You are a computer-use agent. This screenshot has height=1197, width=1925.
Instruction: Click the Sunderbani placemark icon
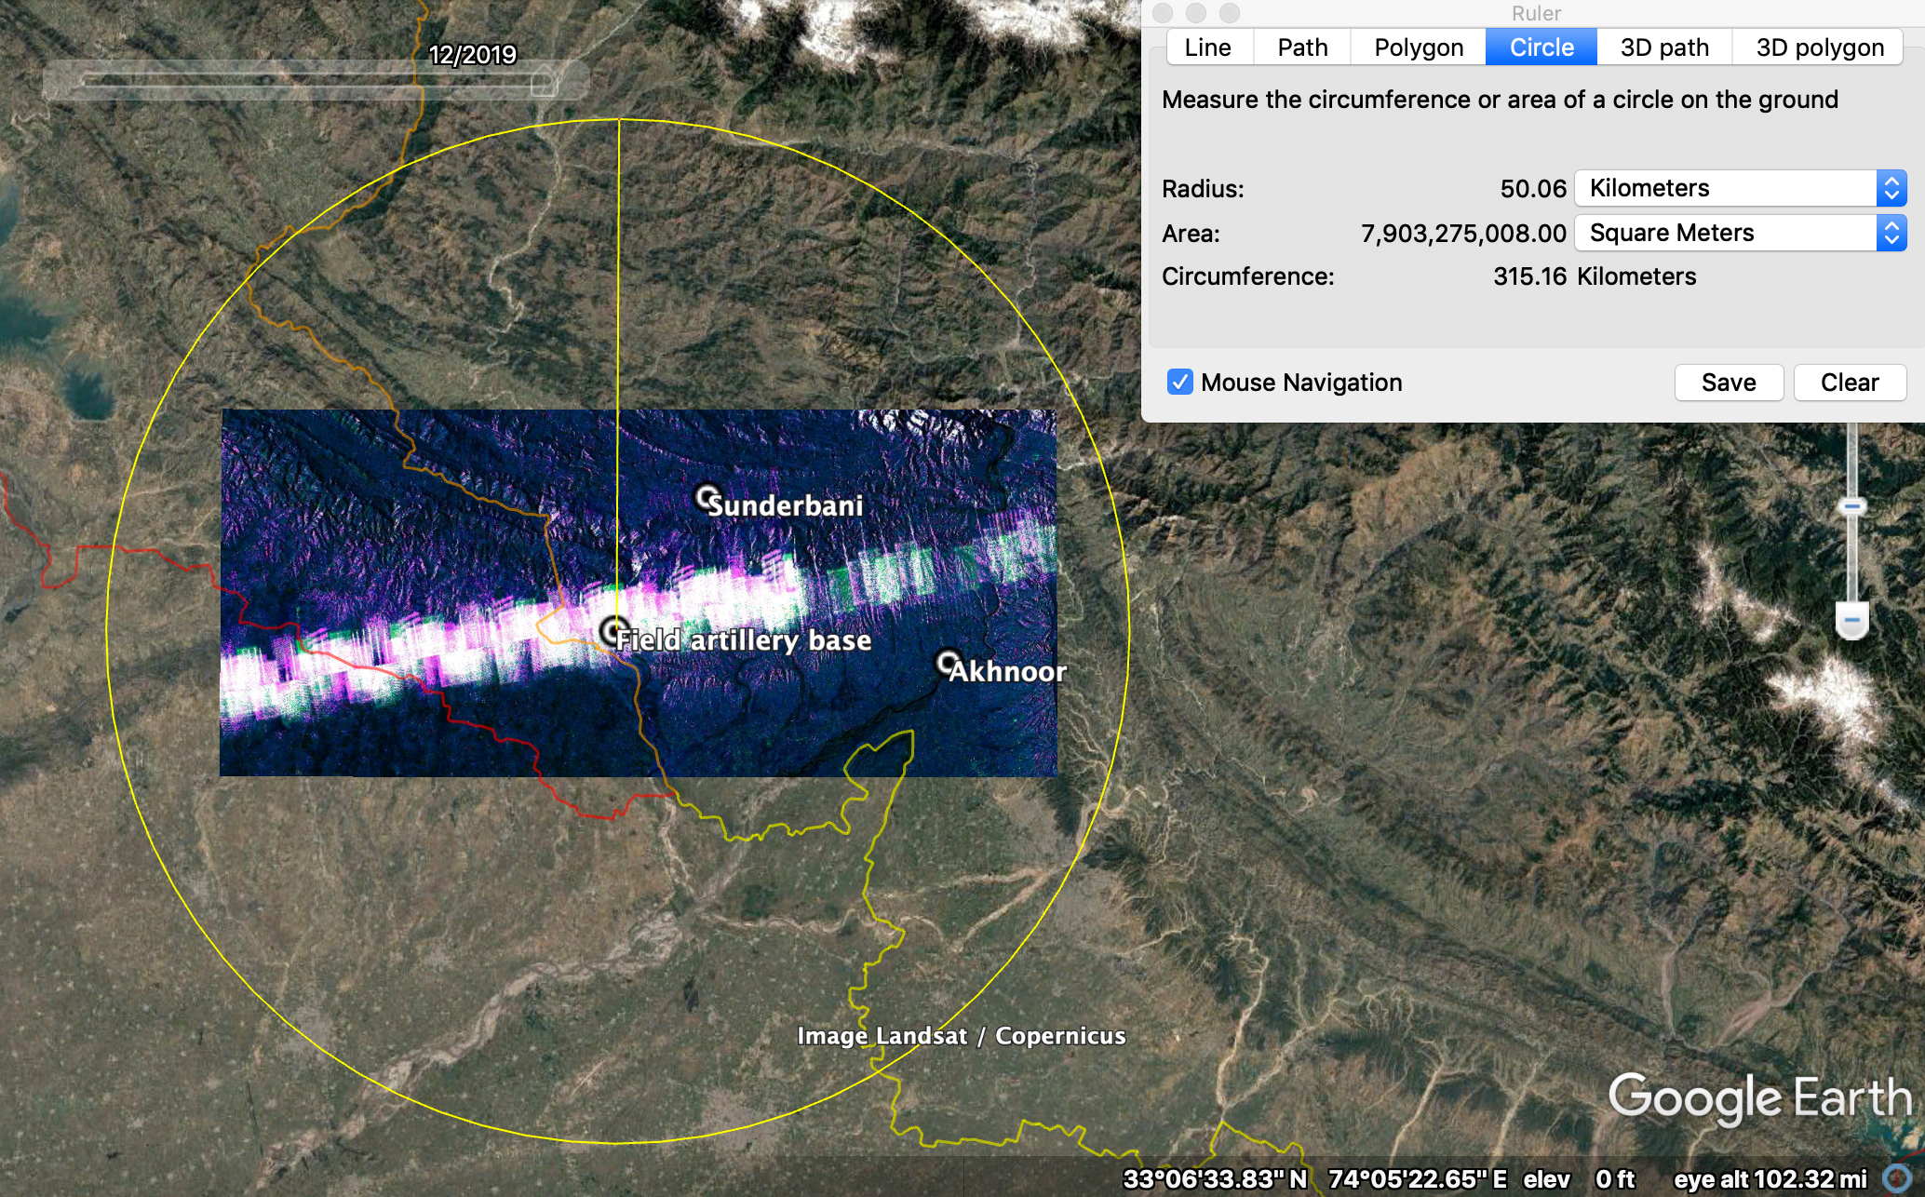click(x=707, y=497)
